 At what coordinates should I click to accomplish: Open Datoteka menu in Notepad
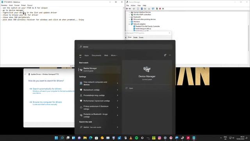tap(4, 5)
